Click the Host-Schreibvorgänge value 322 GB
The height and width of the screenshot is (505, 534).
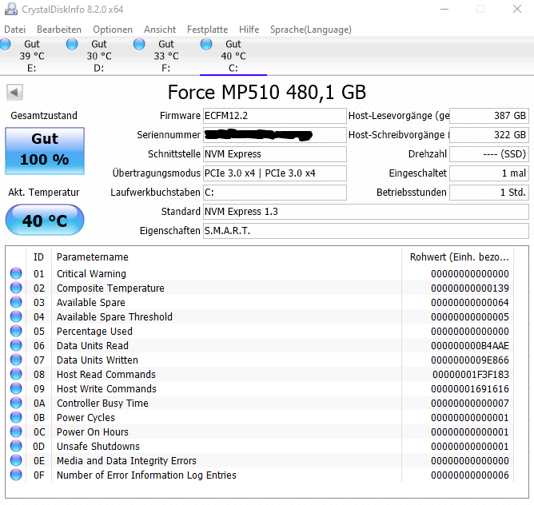(x=489, y=135)
